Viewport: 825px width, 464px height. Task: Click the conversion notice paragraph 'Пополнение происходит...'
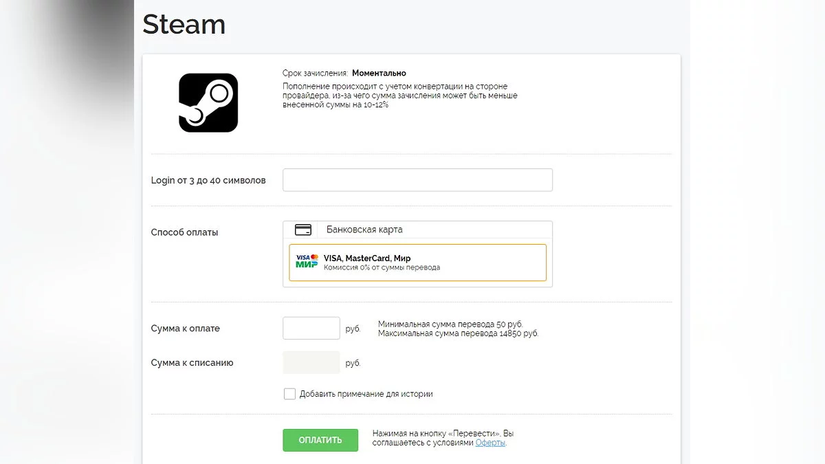pos(400,96)
